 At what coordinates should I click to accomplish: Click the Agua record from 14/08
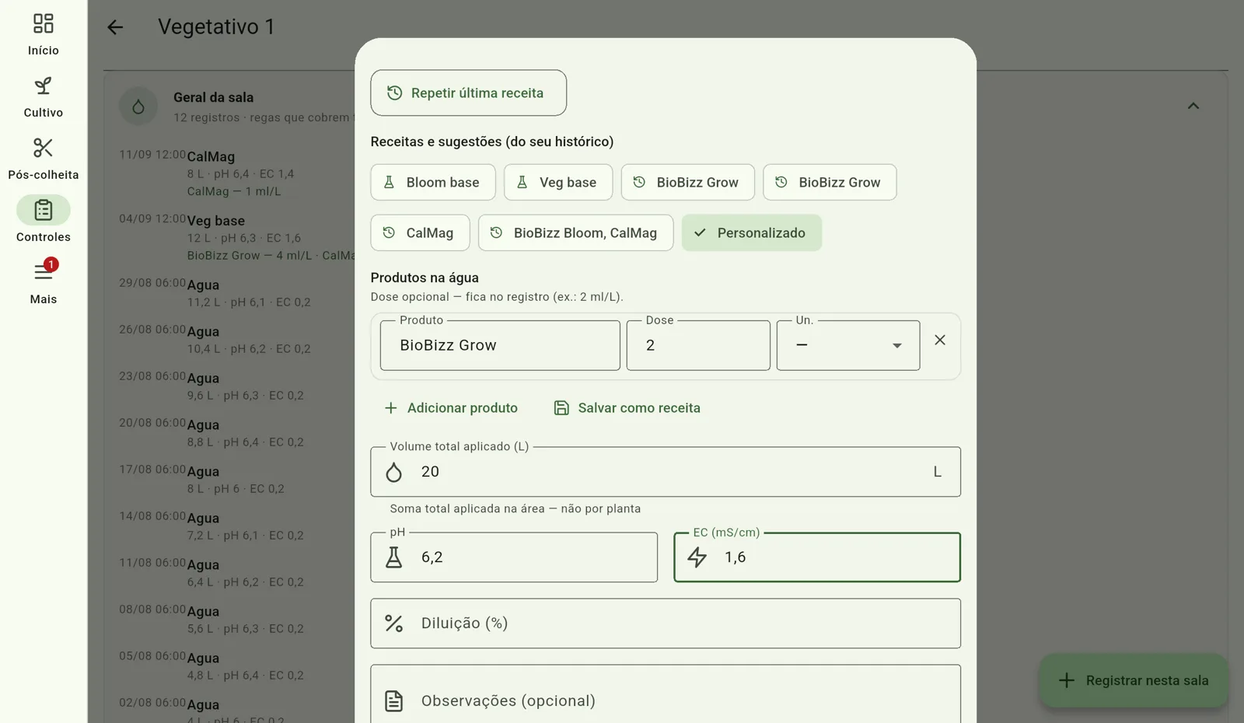[237, 526]
